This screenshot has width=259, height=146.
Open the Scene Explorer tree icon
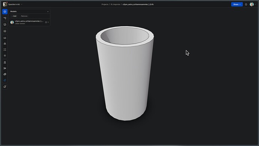tap(5, 18)
